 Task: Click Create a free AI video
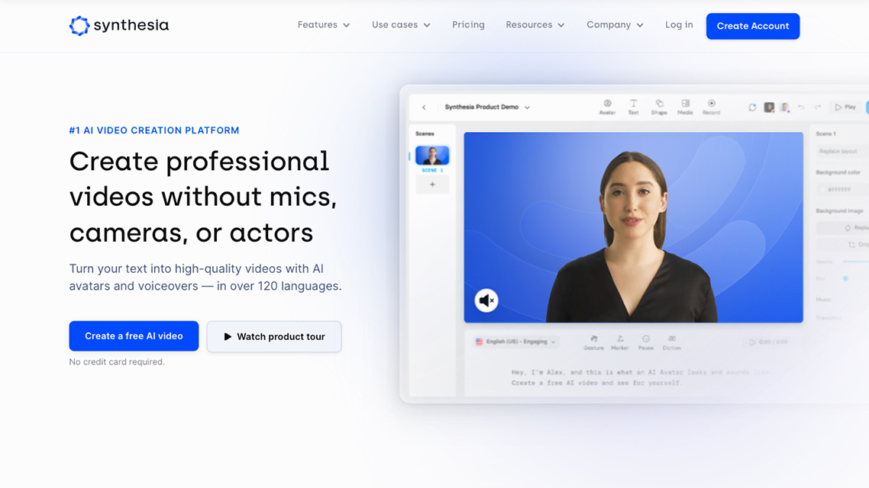point(134,335)
